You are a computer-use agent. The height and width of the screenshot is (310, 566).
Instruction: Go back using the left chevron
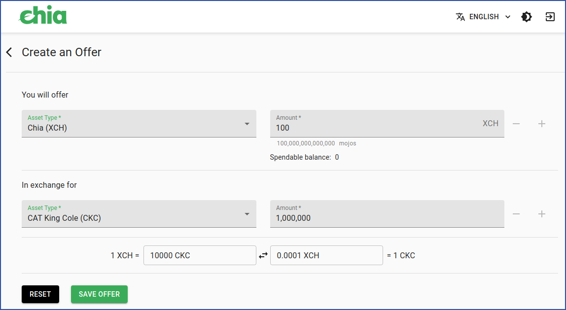9,52
